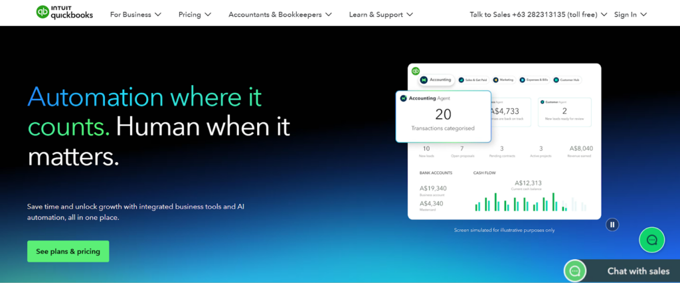
Task: Select the Accounting tab in dashboard preview
Action: [436, 80]
